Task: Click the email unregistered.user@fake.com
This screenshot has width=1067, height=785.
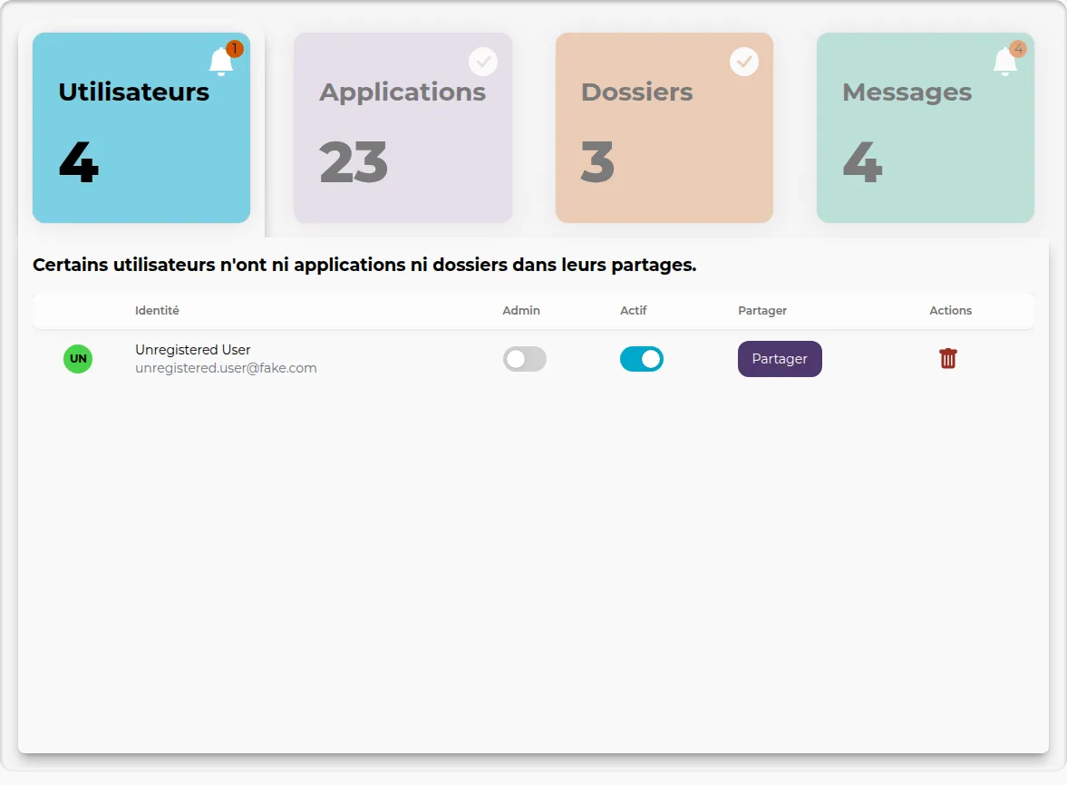Action: point(225,367)
